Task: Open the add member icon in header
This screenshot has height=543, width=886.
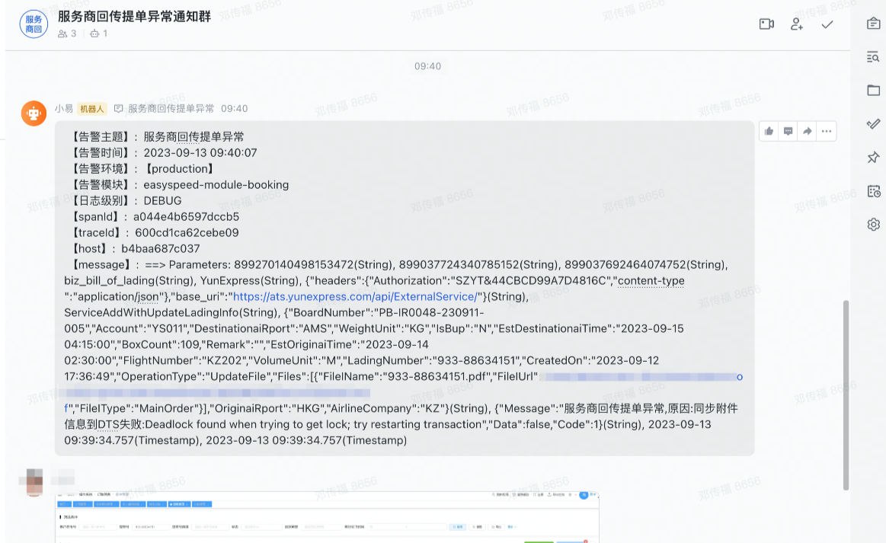Action: [x=797, y=24]
